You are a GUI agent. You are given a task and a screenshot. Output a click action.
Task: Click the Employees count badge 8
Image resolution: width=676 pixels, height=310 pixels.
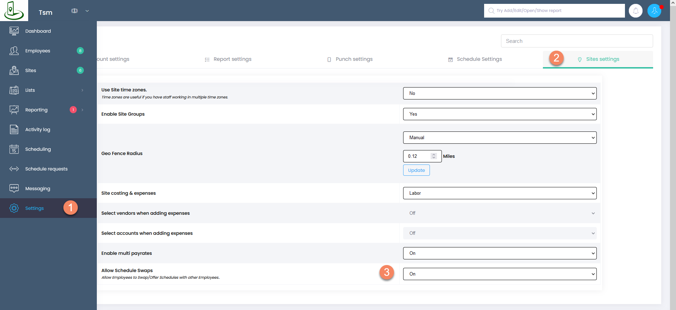(x=80, y=51)
